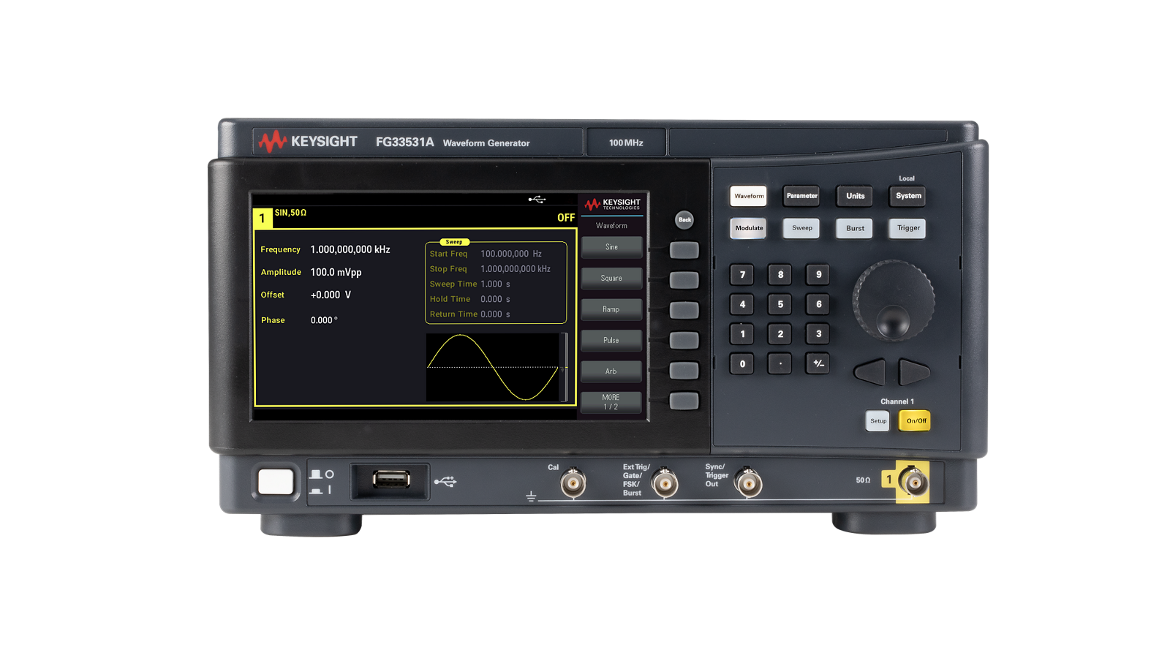1170x658 pixels.
Task: Click the Ext Trig/Gate BNC connector
Action: [664, 483]
